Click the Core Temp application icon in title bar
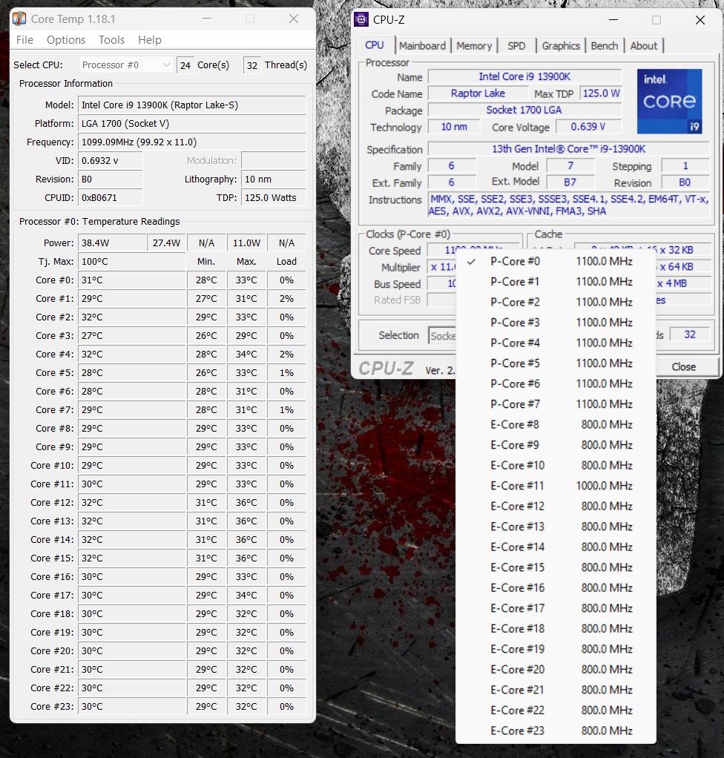Image resolution: width=724 pixels, height=758 pixels. tap(19, 19)
